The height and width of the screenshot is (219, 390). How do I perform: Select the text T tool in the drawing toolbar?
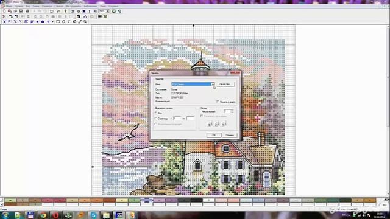(x=69, y=22)
